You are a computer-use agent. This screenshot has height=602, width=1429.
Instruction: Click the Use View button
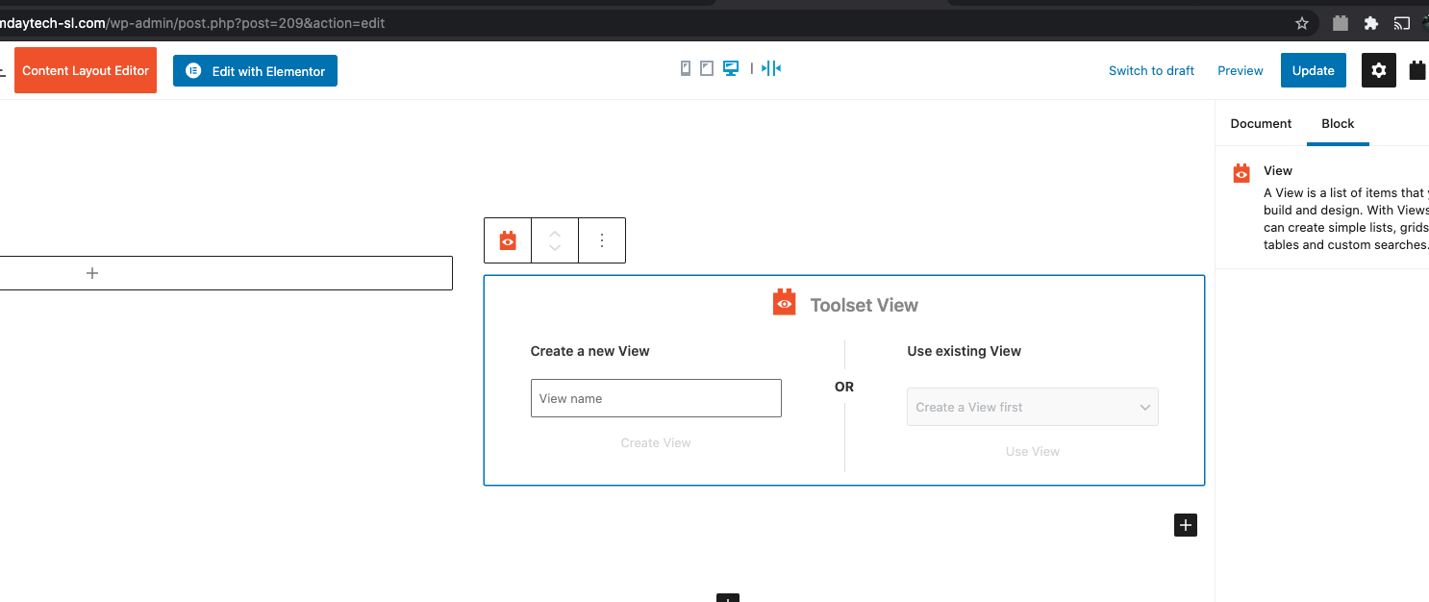(x=1033, y=452)
